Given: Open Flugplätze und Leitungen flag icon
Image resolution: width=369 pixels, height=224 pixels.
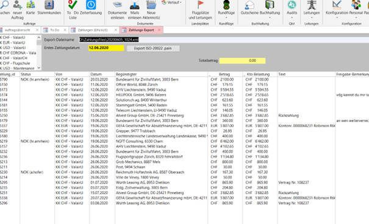Looking at the screenshot, I should click(200, 10).
